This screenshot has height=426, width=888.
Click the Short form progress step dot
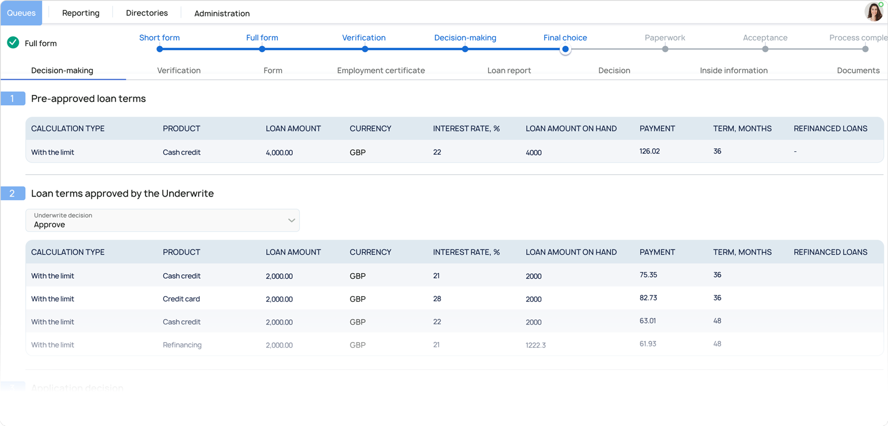160,49
